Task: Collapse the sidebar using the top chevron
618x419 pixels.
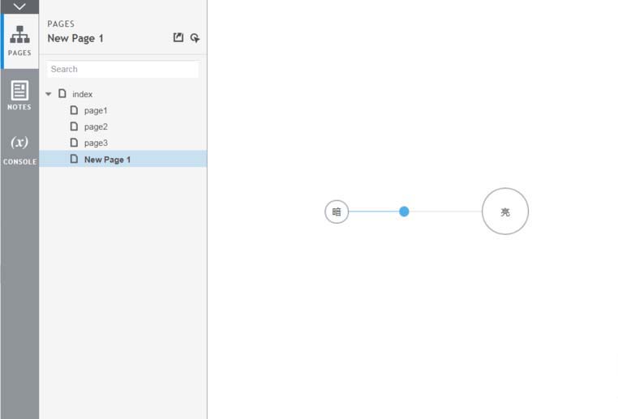Action: [x=19, y=6]
